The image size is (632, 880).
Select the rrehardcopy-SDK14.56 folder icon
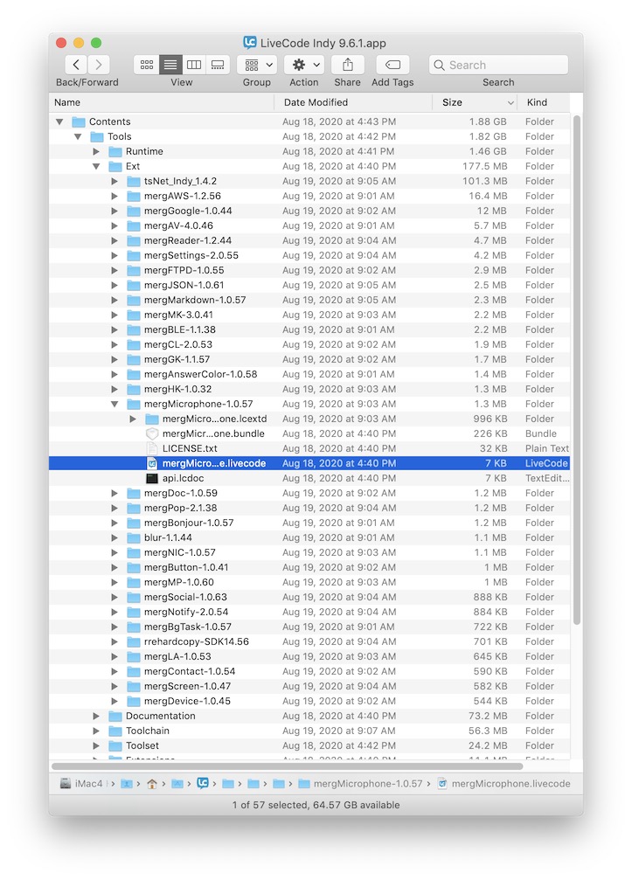coord(134,641)
